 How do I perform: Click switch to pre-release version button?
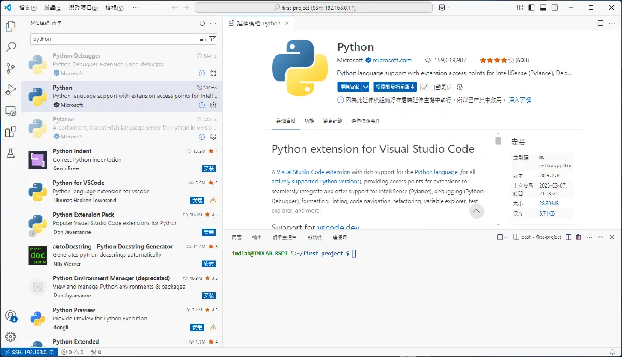[x=395, y=87]
